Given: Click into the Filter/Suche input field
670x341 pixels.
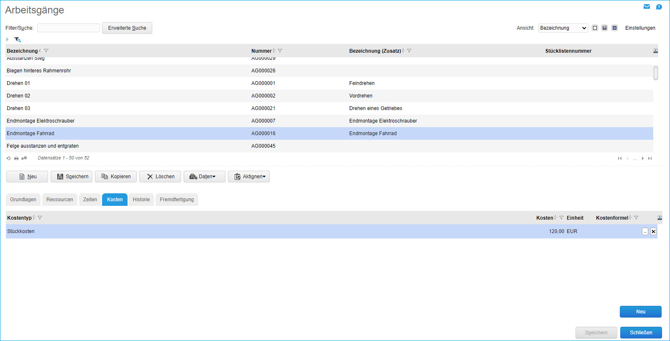Looking at the screenshot, I should coord(69,28).
